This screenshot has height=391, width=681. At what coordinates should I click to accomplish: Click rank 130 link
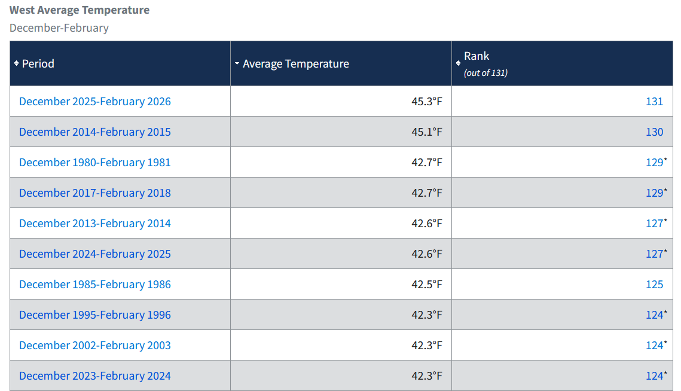654,132
